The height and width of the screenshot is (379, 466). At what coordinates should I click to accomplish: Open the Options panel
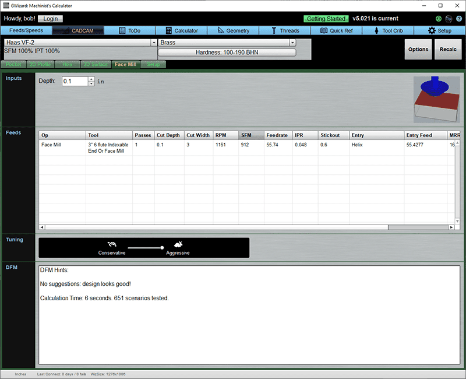pos(418,50)
